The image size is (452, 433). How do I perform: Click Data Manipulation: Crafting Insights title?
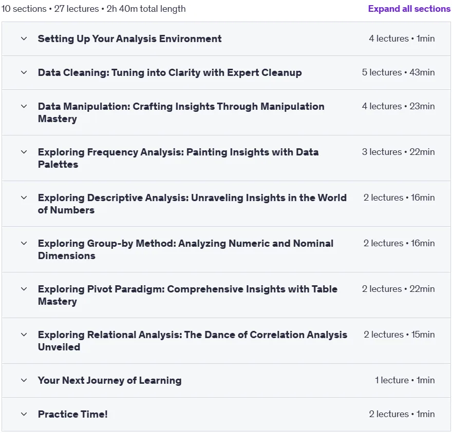(x=181, y=112)
